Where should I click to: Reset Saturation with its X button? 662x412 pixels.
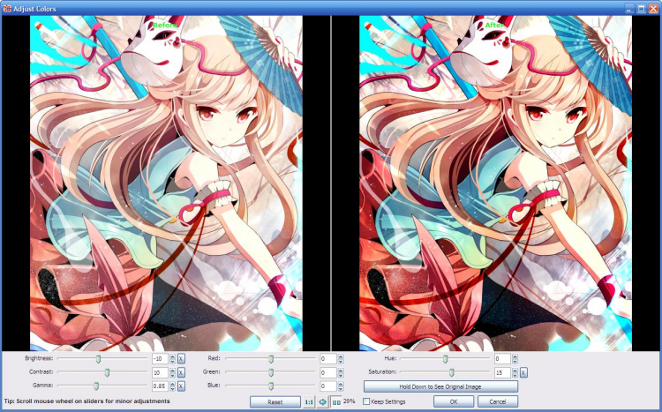pos(523,372)
